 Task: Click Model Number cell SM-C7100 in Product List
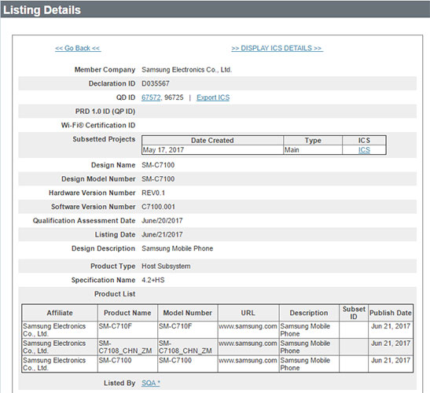(x=188, y=364)
